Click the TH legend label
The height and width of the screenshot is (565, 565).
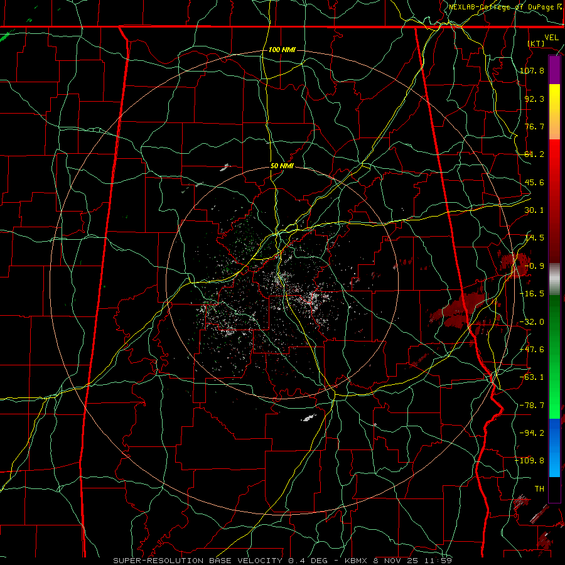(539, 489)
